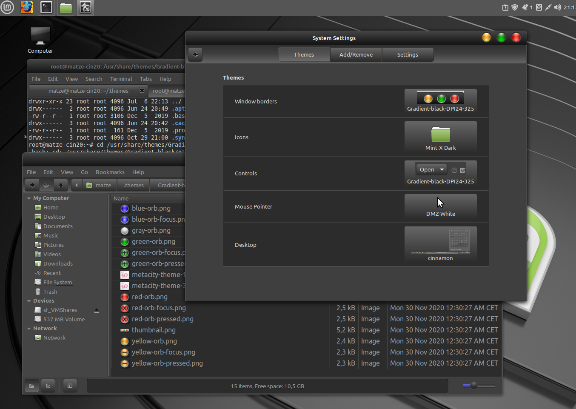Viewport: 576px width, 409px height.
Task: Click the panel clock
Action: click(x=570, y=7)
